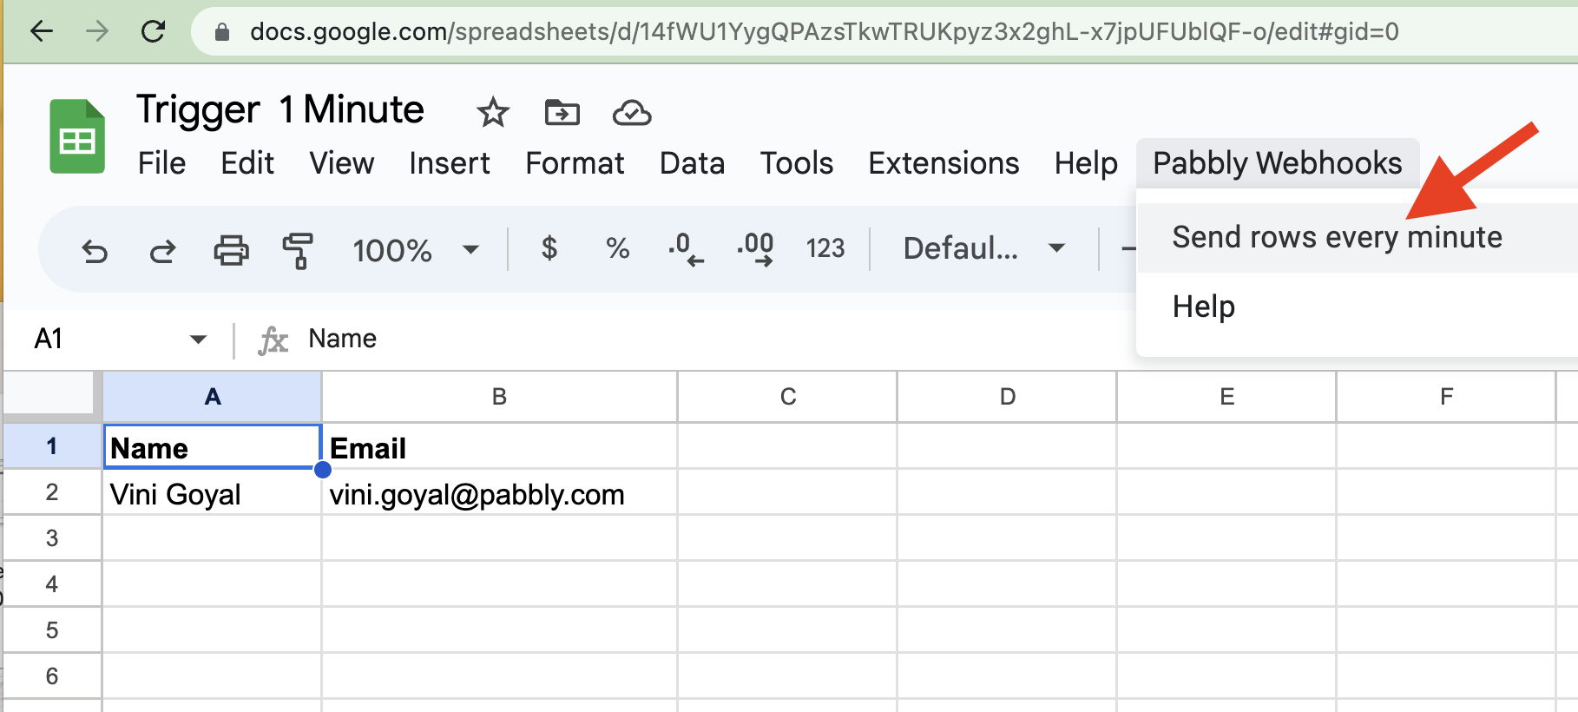Reload the page with the refresh icon

tap(153, 32)
